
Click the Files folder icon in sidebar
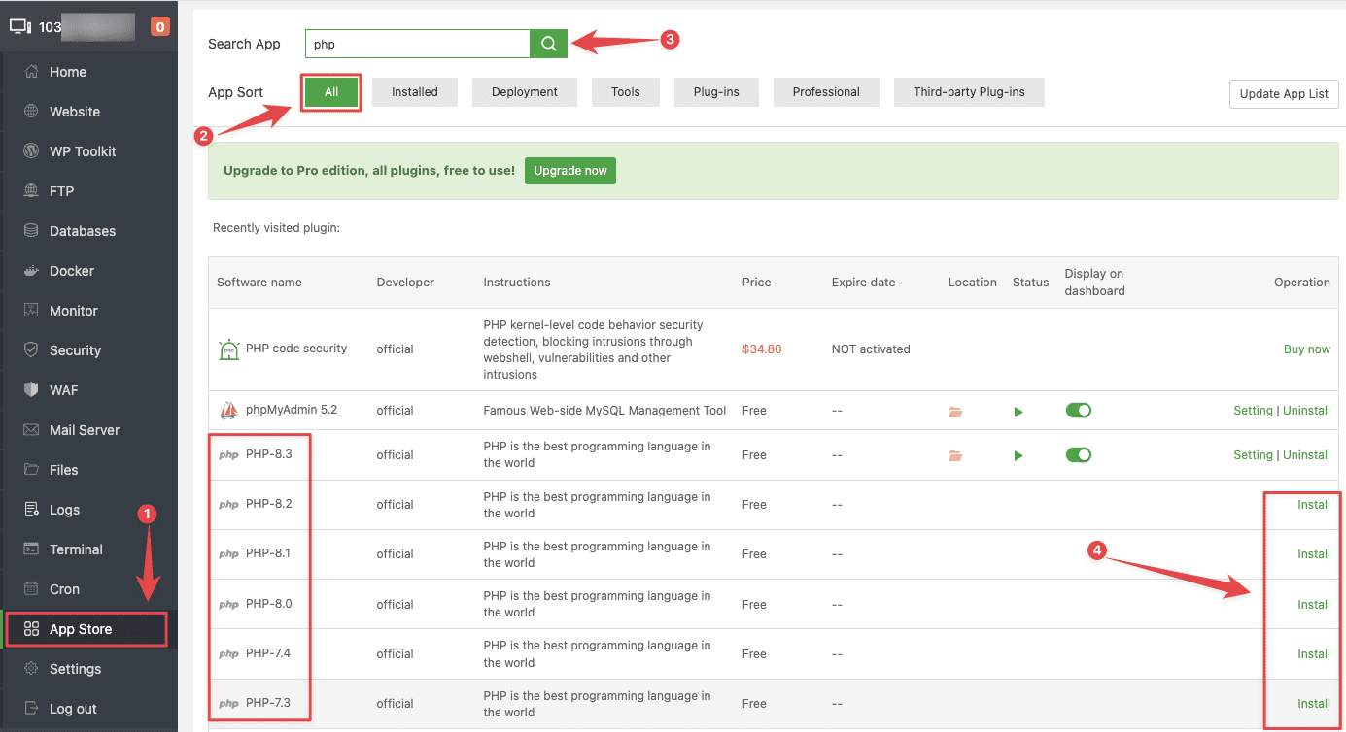(x=31, y=470)
